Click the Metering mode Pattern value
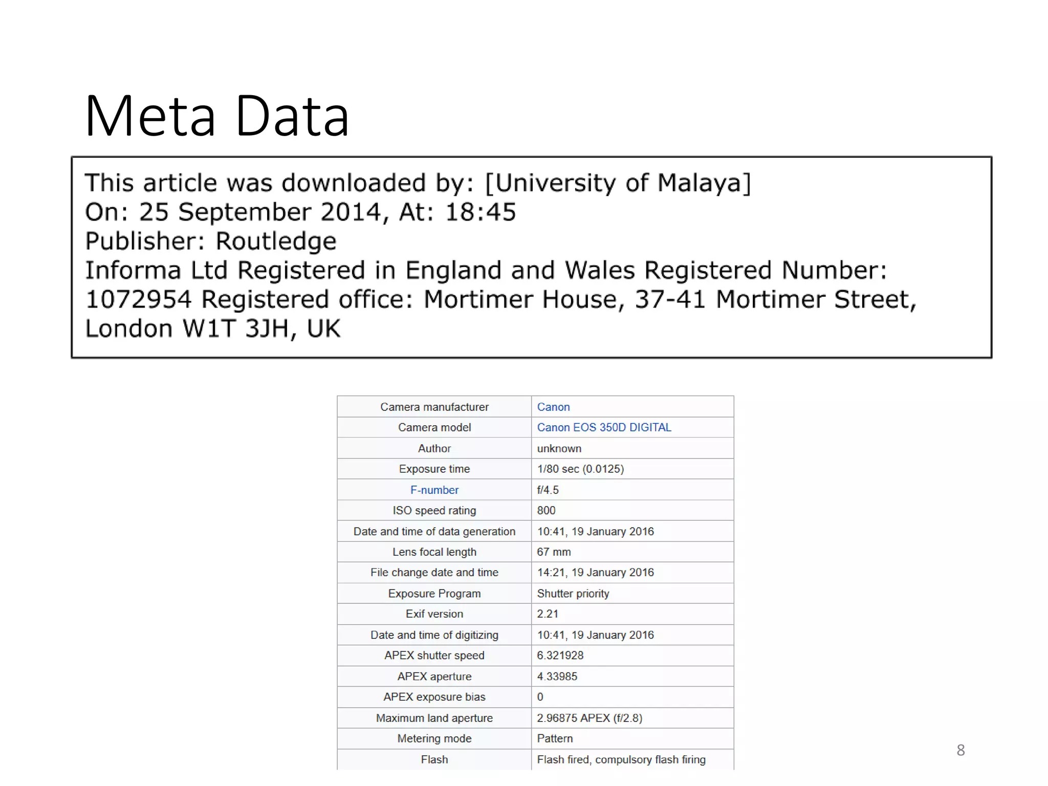The width and height of the screenshot is (1048, 786). 555,738
